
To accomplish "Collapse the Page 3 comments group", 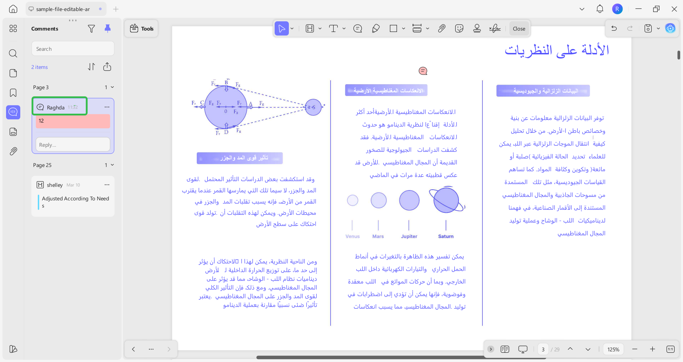I will point(112,87).
